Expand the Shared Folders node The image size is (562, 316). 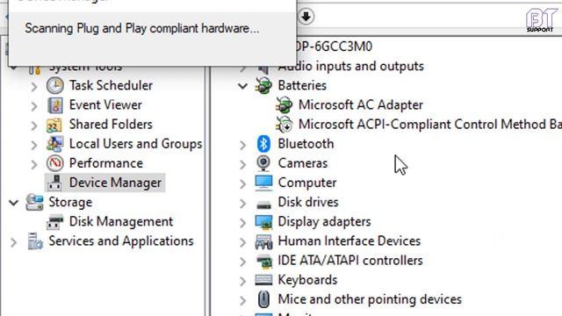tap(33, 126)
